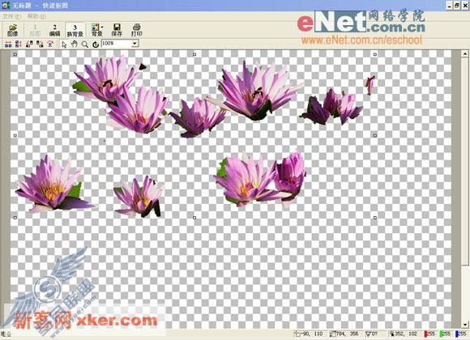Save the image with 保存 floppy icon
Image resolution: width=470 pixels, height=340 pixels.
[117, 30]
